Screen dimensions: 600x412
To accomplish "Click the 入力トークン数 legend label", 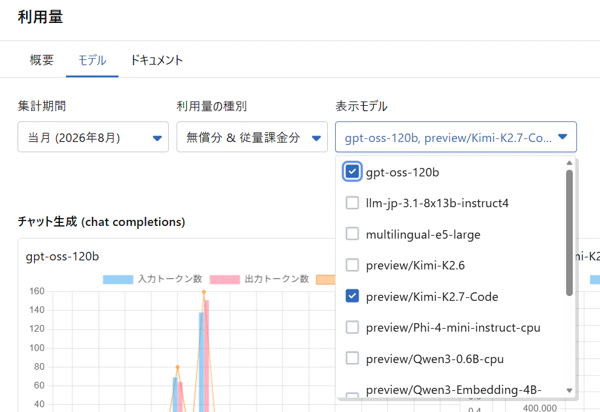I will click(170, 279).
